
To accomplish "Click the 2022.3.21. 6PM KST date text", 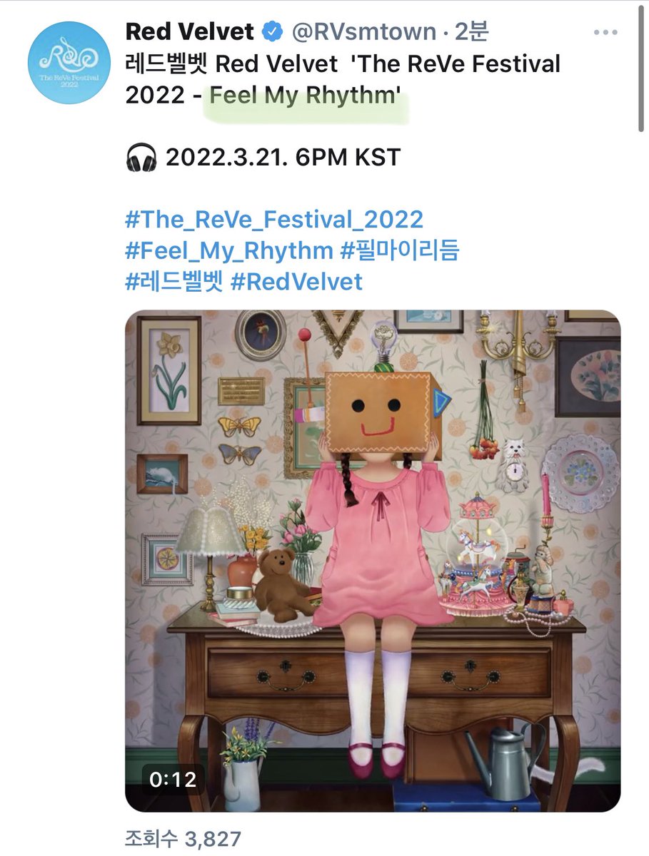I will [283, 157].
